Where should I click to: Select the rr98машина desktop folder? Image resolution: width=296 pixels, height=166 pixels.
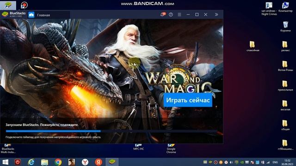[285, 145]
